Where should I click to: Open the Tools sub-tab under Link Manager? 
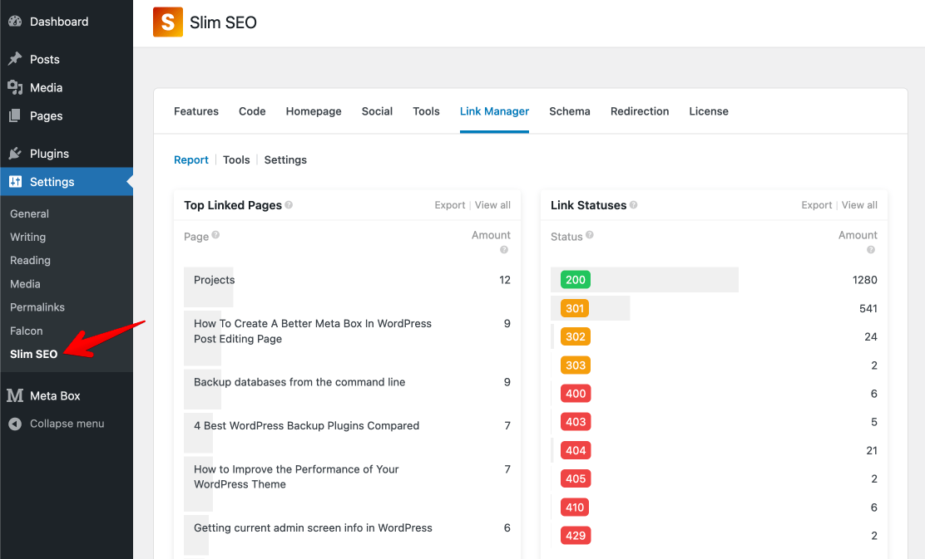[x=236, y=159]
